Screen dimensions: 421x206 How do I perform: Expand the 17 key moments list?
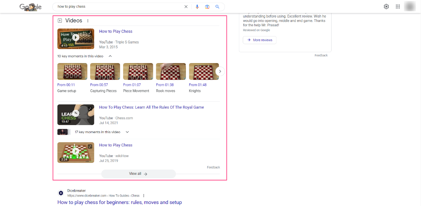tap(127, 132)
